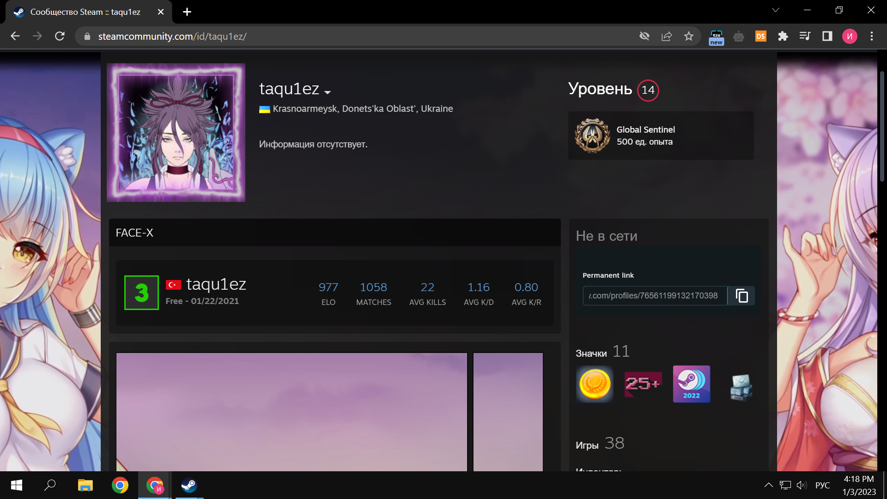Image resolution: width=887 pixels, height=499 pixels.
Task: Open the orange DS extension
Action: [x=761, y=36]
